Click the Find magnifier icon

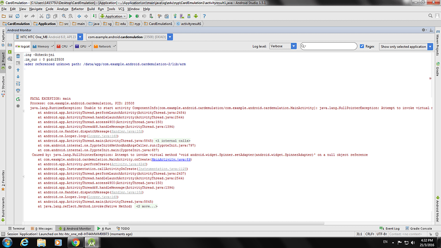point(64,16)
